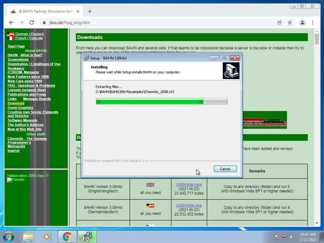The image size is (324, 243).
Task: Open The Author's Address link
Action: point(25,125)
